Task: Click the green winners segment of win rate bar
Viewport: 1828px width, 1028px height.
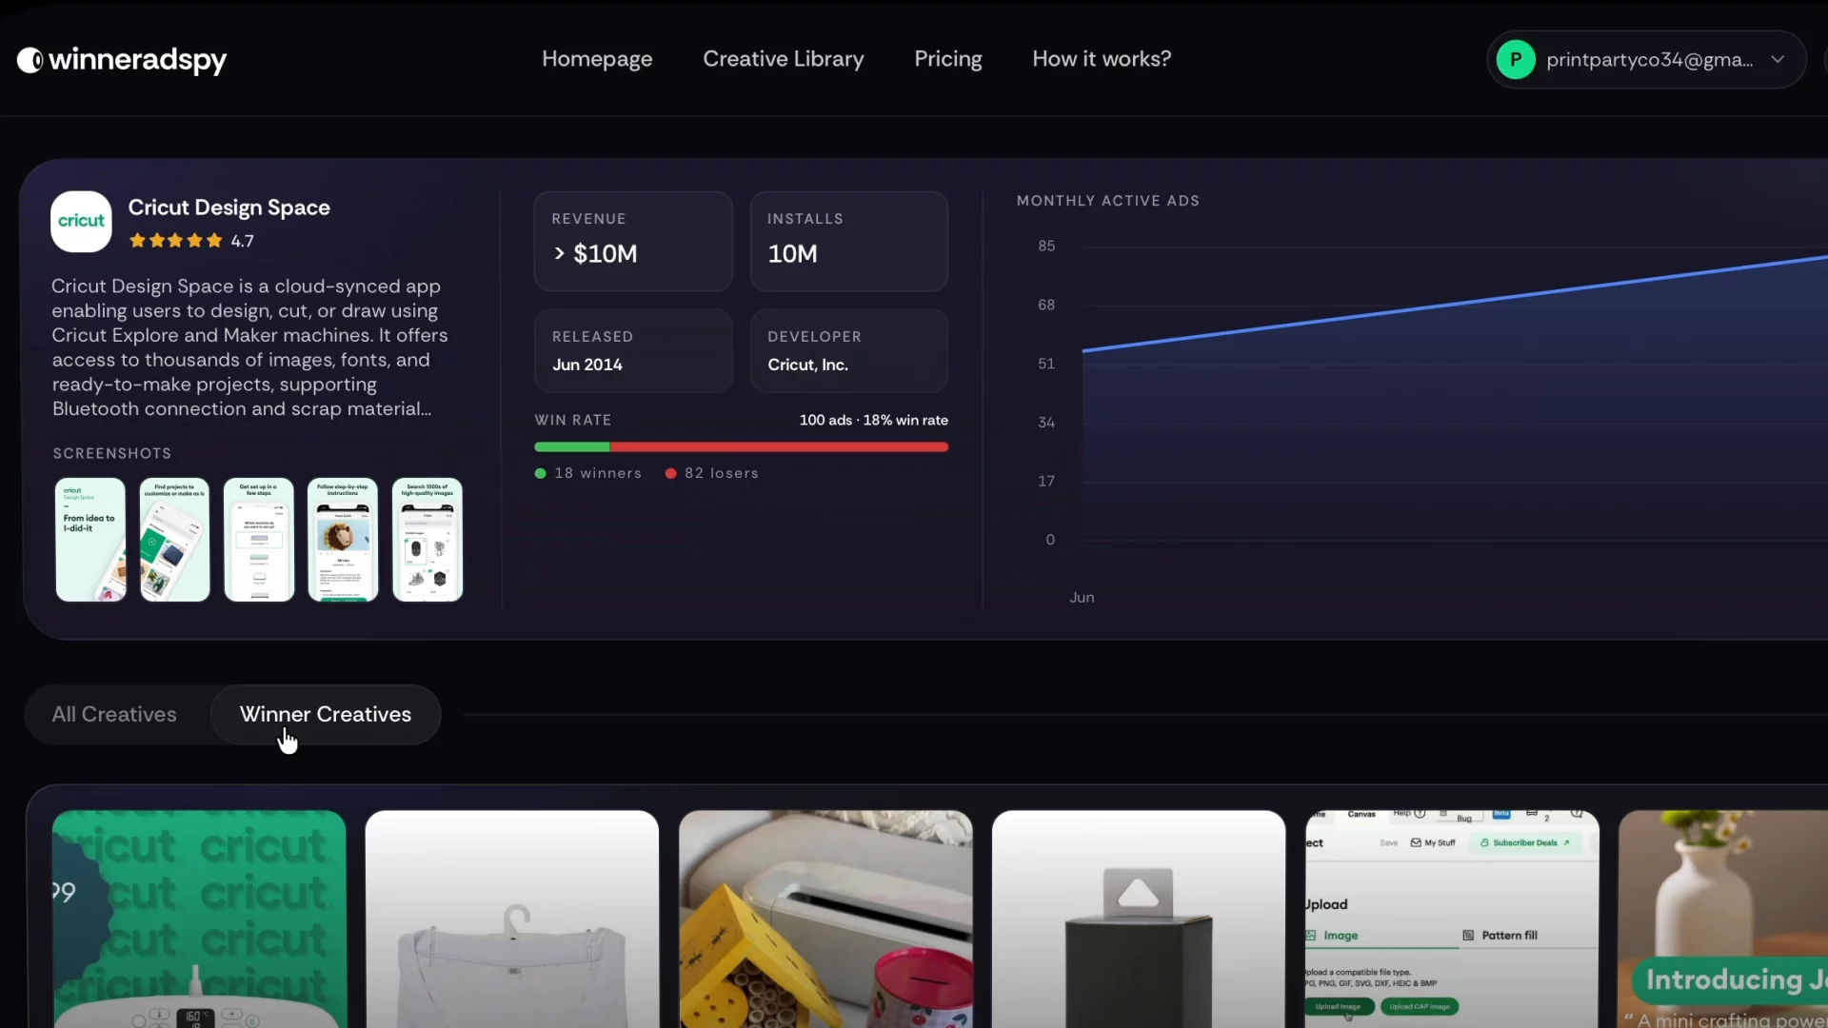Action: pos(572,446)
